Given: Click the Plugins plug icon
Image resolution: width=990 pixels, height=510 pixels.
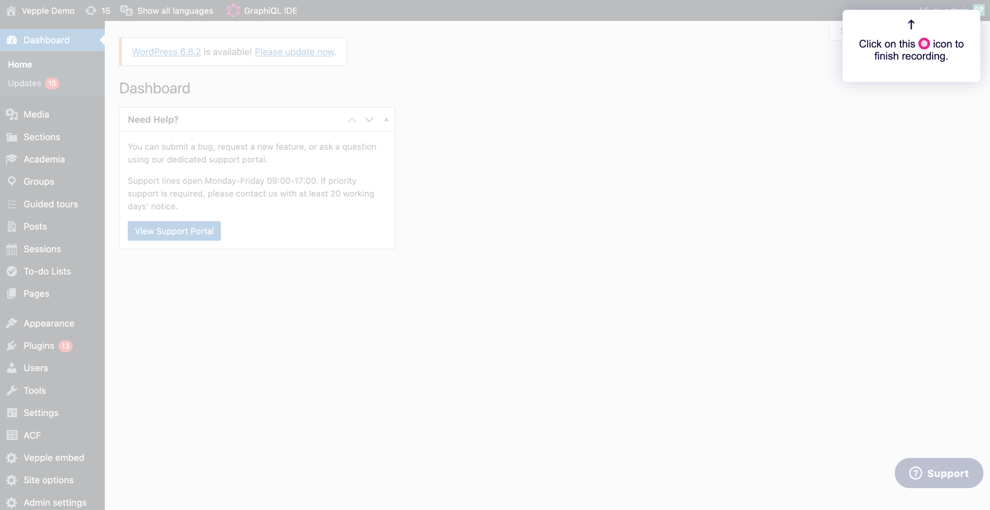Looking at the screenshot, I should pyautogui.click(x=12, y=346).
